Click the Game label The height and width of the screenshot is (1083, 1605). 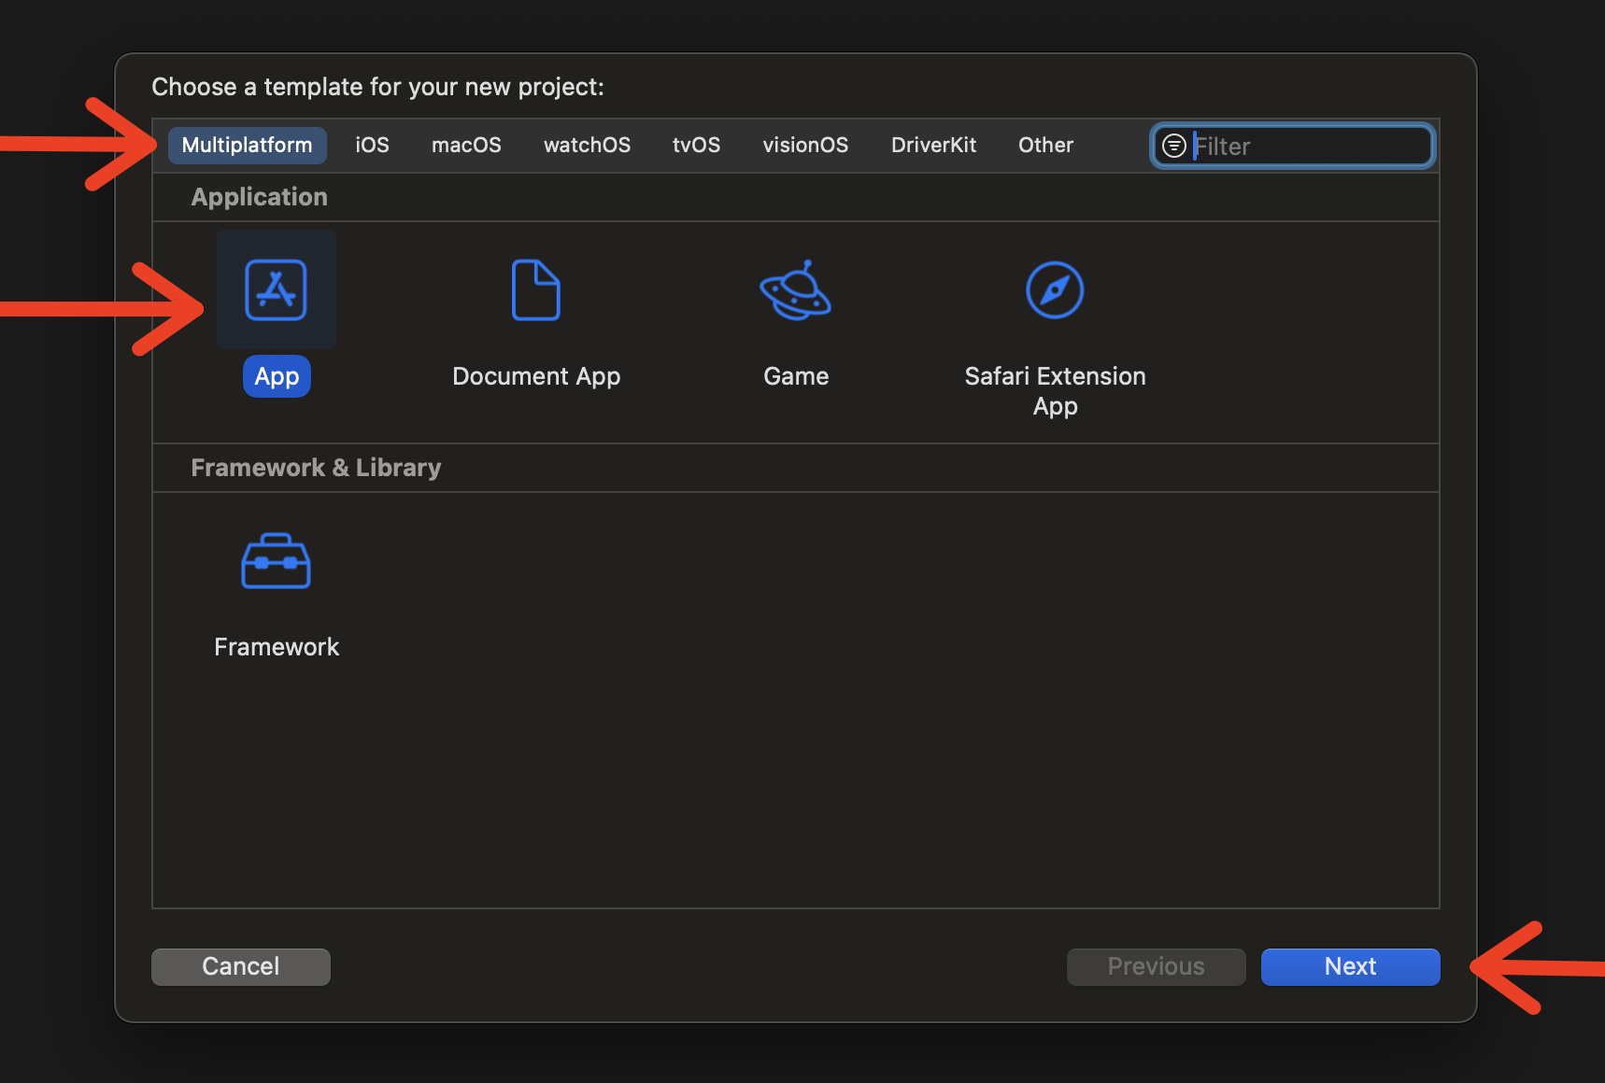[796, 376]
